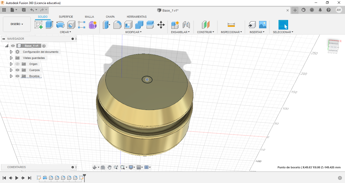Open the DISEÑO workspace dropdown
This screenshot has width=345, height=183.
click(17, 24)
